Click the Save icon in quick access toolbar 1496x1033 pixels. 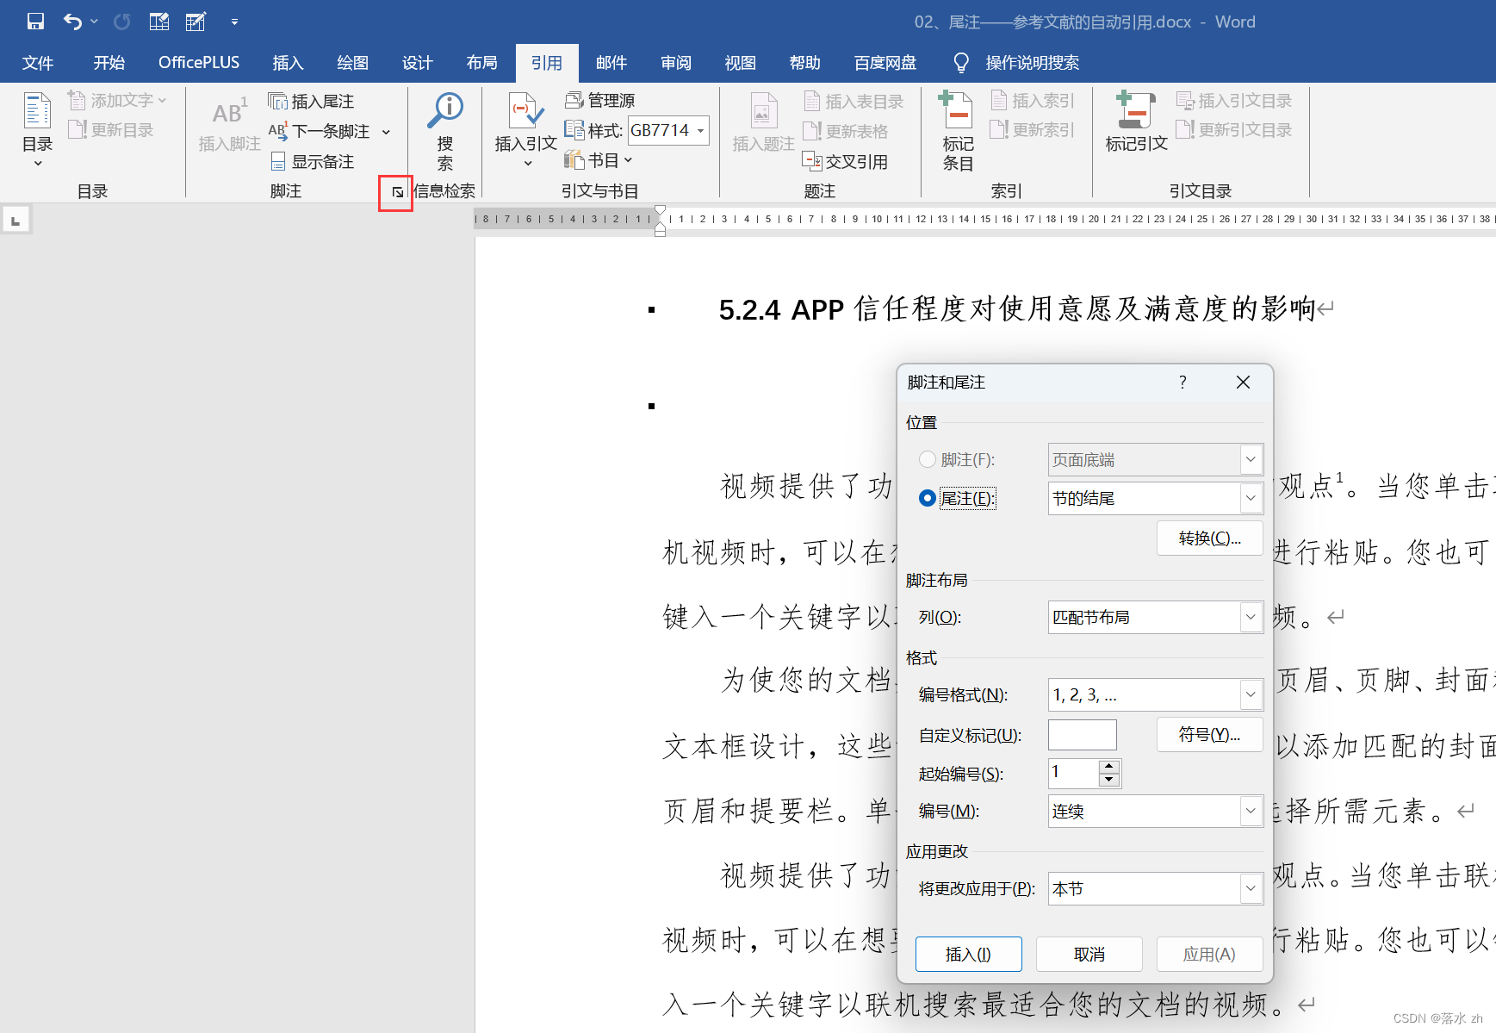35,22
